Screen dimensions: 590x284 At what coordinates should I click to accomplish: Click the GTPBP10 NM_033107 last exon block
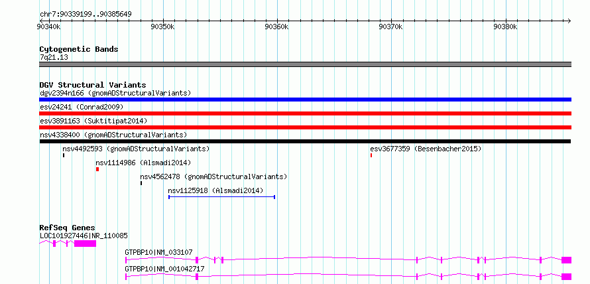[x=566, y=260]
